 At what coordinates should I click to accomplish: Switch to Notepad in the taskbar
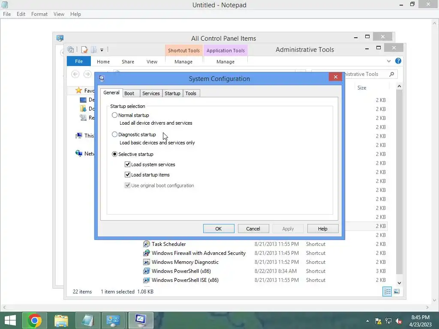[x=87, y=320]
